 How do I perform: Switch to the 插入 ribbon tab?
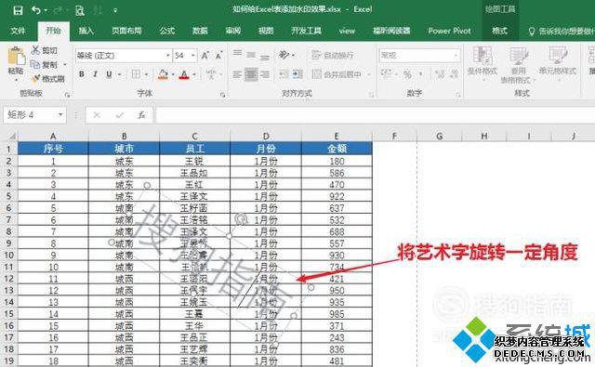click(x=86, y=31)
